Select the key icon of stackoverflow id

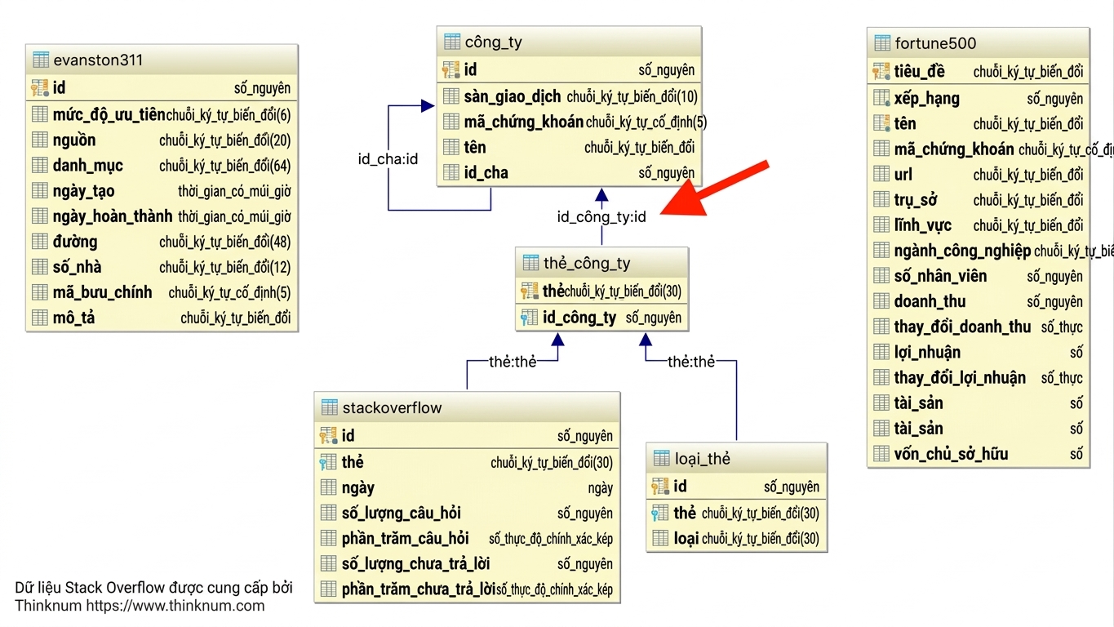click(329, 435)
